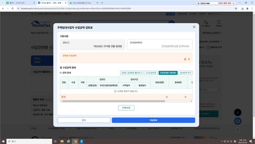The width and height of the screenshot is (255, 144).
Task: Expand 계산서·영수증·카드 menu
Action: 41,33
